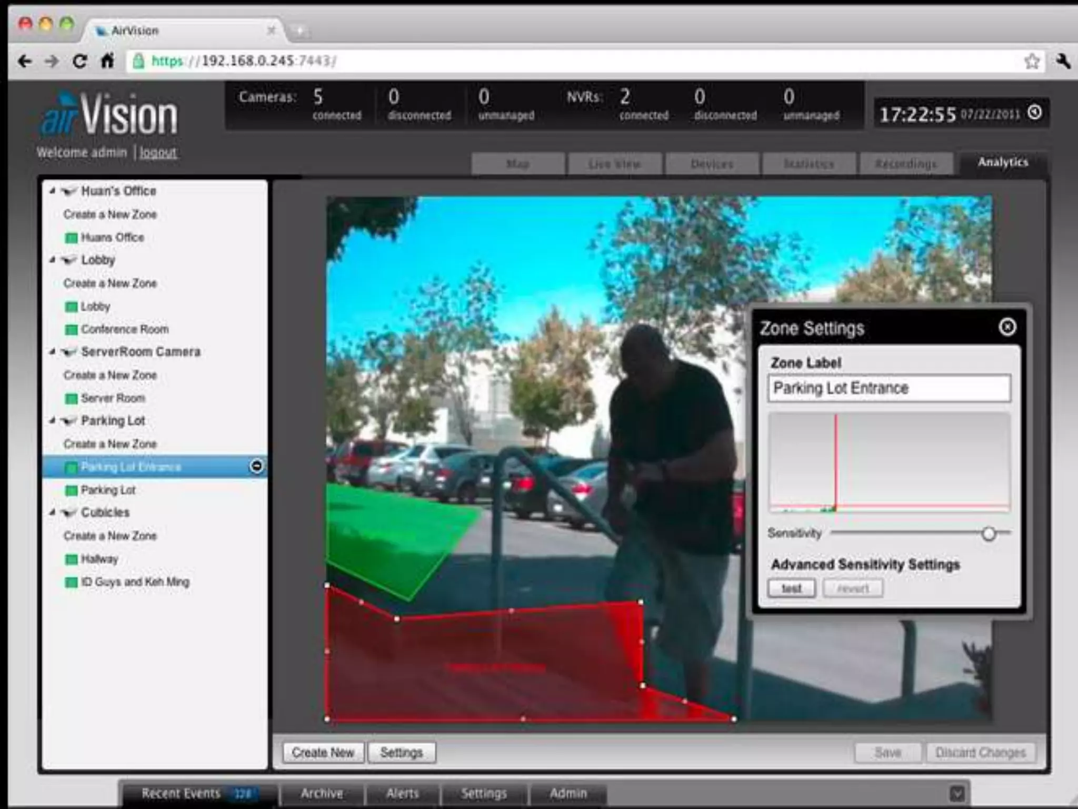This screenshot has height=809, width=1078.
Task: Click the browser reload icon
Action: click(x=79, y=62)
